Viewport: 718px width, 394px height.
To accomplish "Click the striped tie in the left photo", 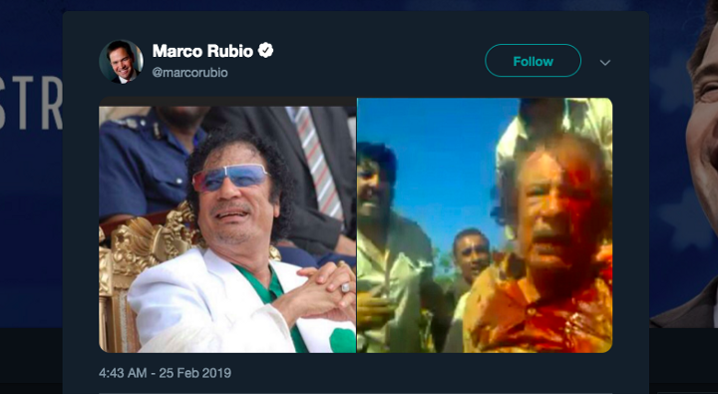I will tap(316, 161).
